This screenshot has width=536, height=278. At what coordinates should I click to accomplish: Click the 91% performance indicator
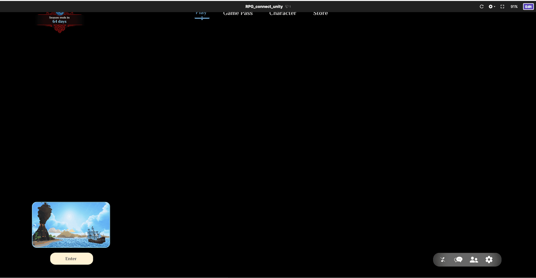point(514,6)
